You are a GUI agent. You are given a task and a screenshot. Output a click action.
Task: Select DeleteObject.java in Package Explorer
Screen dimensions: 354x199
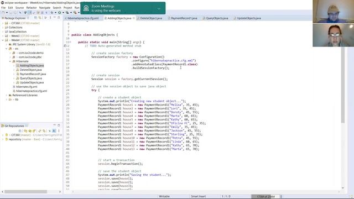pos(30,70)
